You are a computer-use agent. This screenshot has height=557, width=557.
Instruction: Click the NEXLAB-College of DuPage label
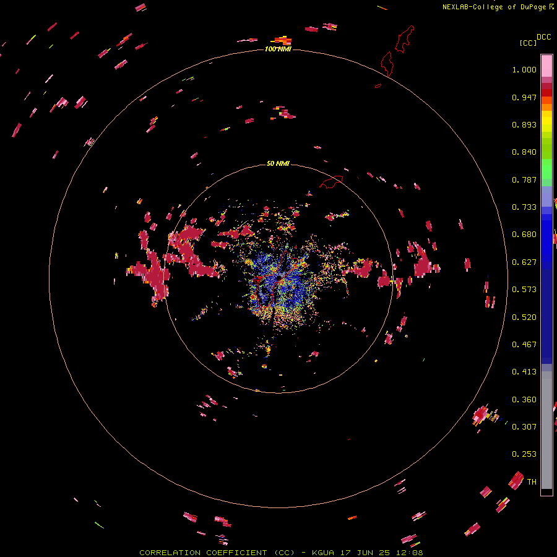pyautogui.click(x=494, y=7)
